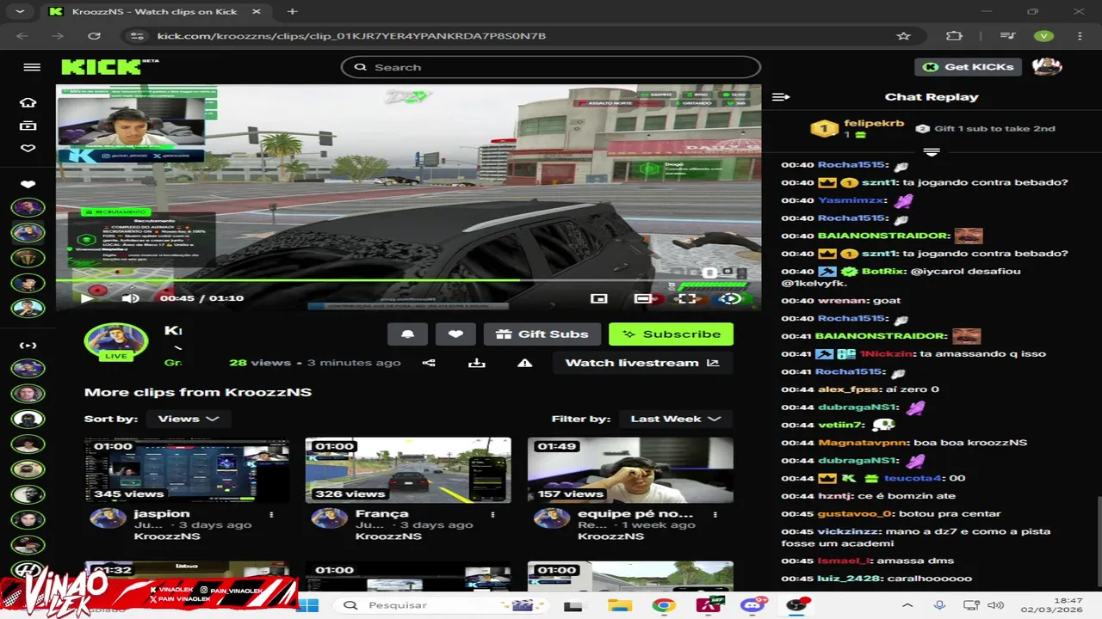Open the hamburger sidebar menu
The height and width of the screenshot is (619, 1102).
tap(32, 67)
